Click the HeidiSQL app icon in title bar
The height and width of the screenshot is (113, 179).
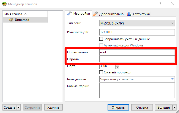coord(5,4)
